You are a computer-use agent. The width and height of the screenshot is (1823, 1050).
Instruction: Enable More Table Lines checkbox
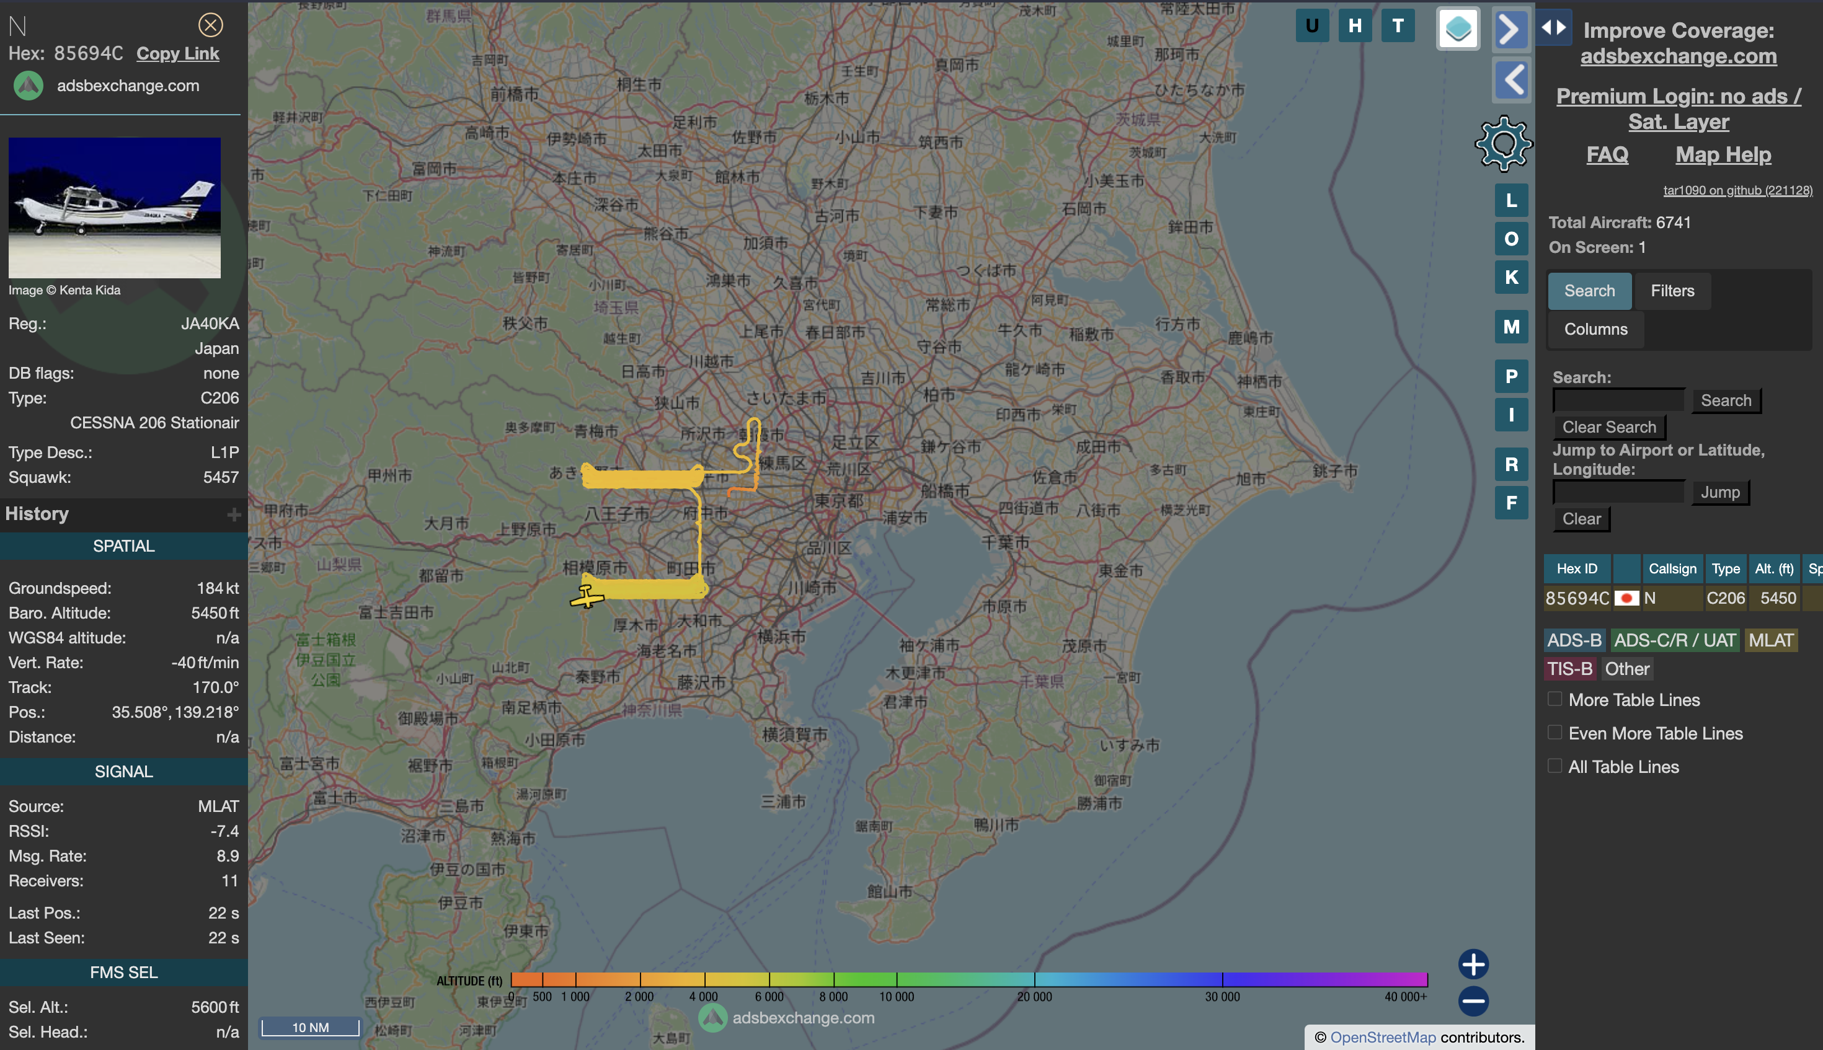click(1555, 700)
